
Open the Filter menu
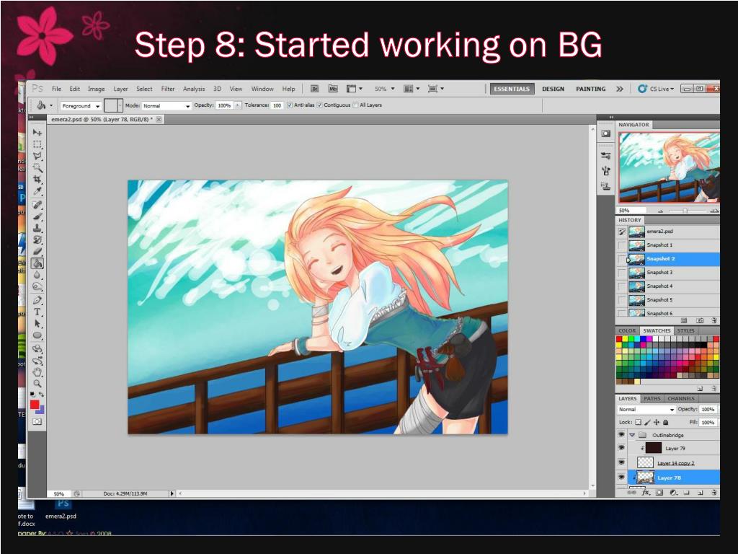coord(168,89)
